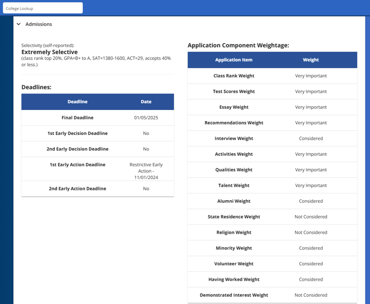
Task: Click the College Lookup search field
Action: [43, 8]
